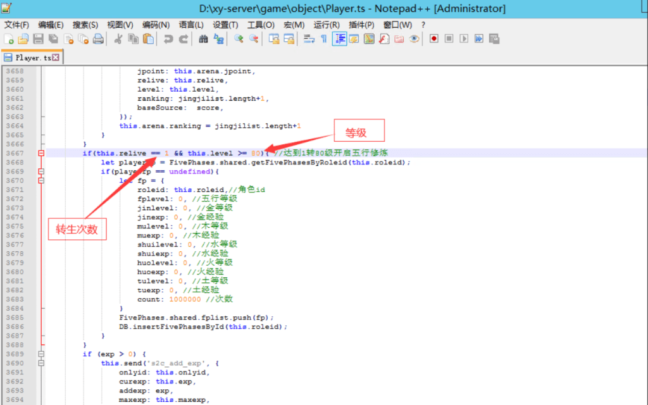Collapse the fold marker on line 3667
Viewport: 648px width, 405px height.
click(x=41, y=153)
